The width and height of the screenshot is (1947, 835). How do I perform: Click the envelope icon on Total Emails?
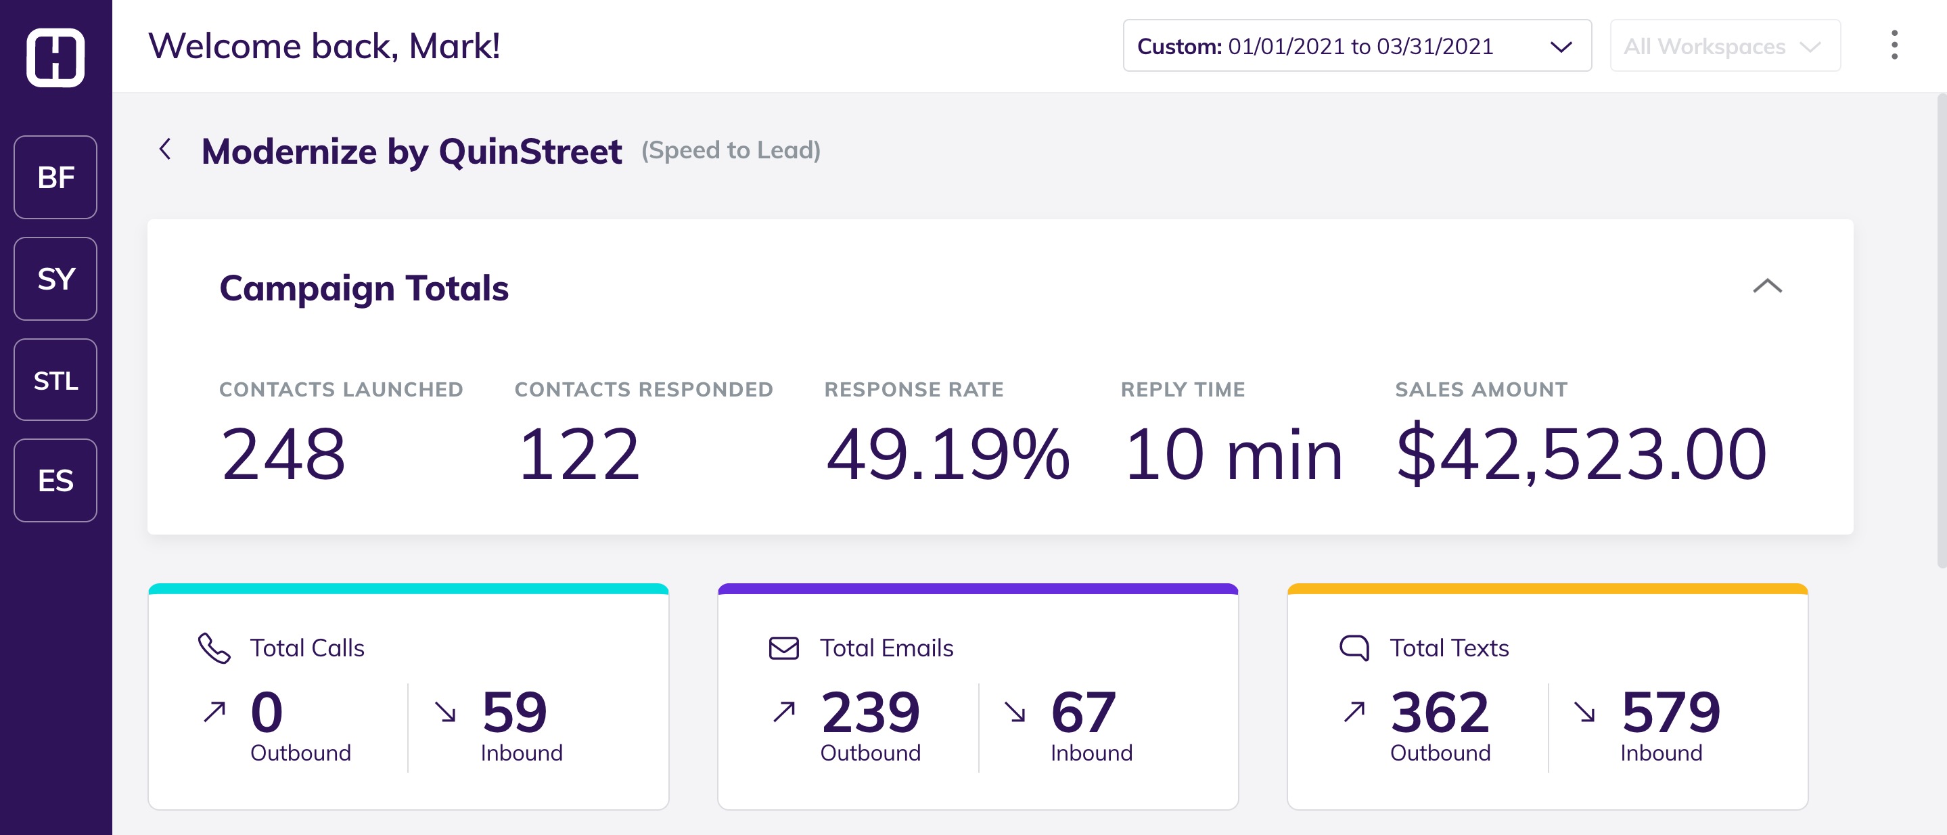(784, 648)
